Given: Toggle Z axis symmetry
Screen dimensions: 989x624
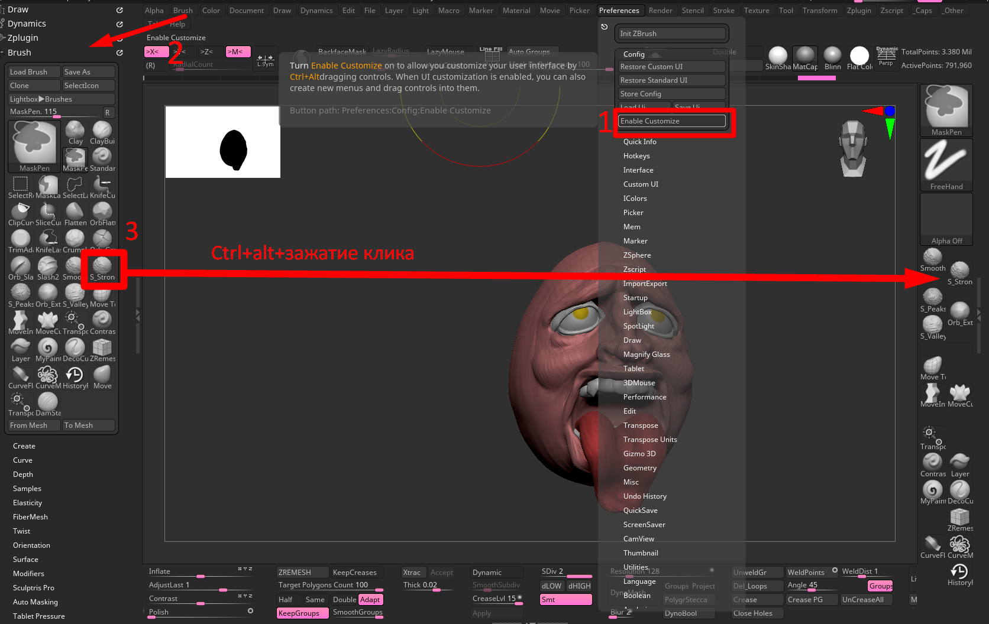Looking at the screenshot, I should (210, 52).
